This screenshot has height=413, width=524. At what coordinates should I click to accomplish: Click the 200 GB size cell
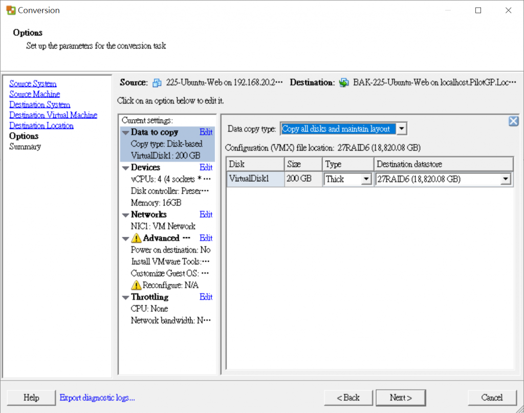(x=303, y=179)
